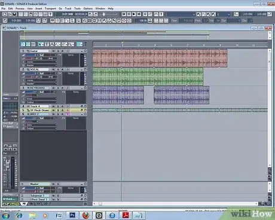Rewind to start in transport toolbar
The height and width of the screenshot is (220, 275).
124,14
